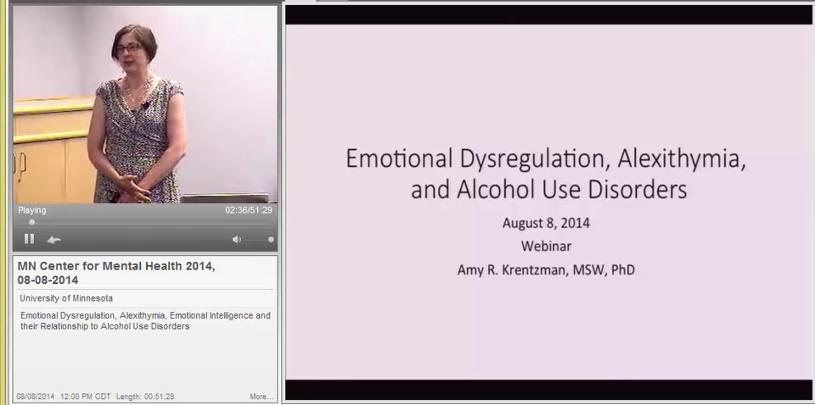The width and height of the screenshot is (815, 405).
Task: Click the seek bar playhead knob
Action: [x=32, y=223]
